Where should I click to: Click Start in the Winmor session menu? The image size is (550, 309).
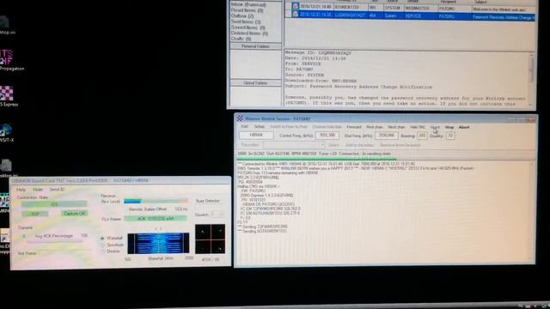pos(435,127)
